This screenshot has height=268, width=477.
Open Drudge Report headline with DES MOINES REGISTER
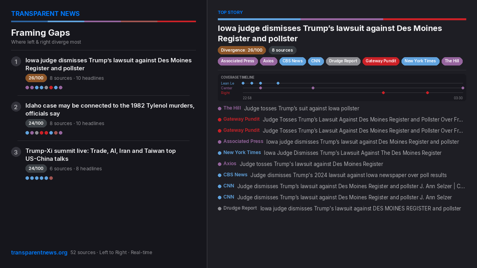[361, 208]
